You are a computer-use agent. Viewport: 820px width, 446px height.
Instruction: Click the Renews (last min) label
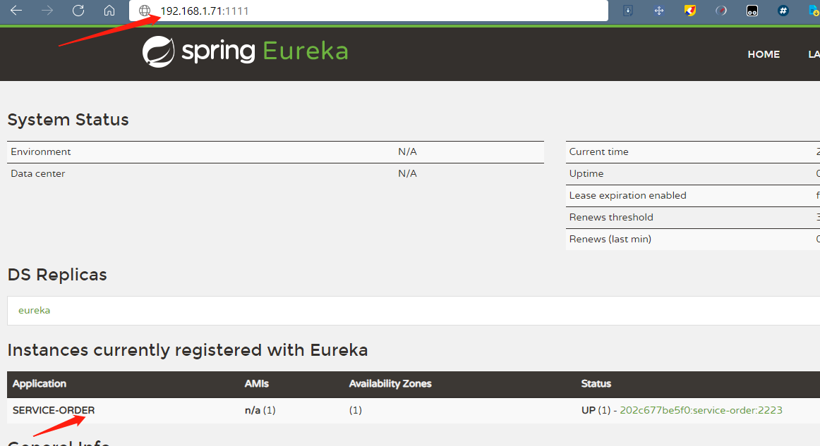click(x=610, y=239)
